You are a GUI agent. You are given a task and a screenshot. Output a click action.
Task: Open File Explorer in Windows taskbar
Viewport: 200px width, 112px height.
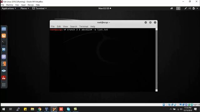[32, 109]
